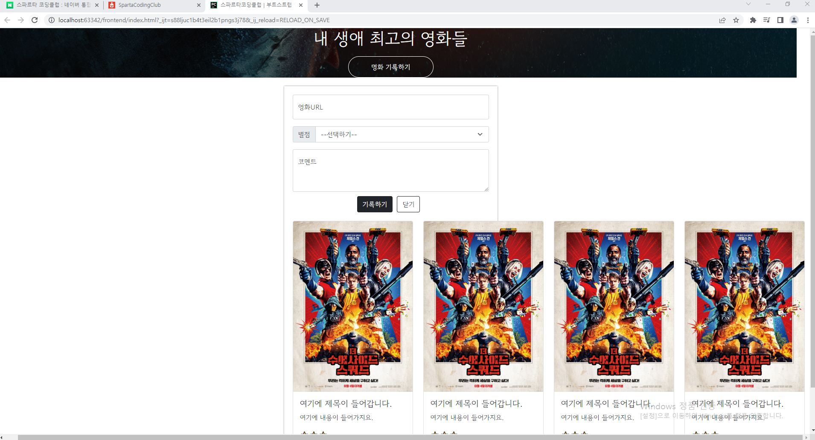
Task: Select the 스파르타코딩클럽 부트스트랩 tab
Action: (256, 5)
